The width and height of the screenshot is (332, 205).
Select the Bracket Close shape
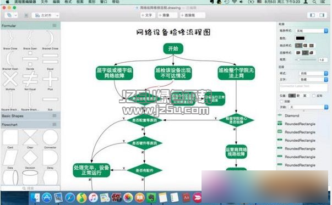pos(50,38)
